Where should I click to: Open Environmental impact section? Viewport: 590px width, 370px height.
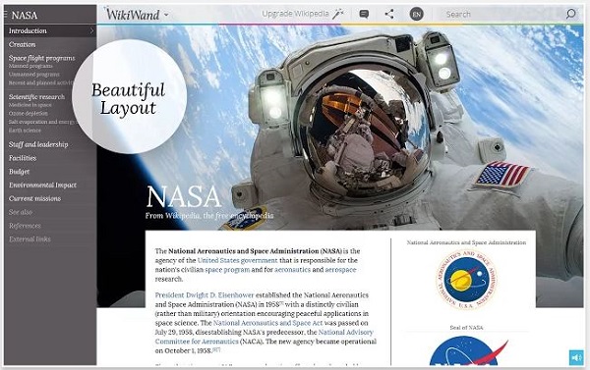[x=42, y=185]
